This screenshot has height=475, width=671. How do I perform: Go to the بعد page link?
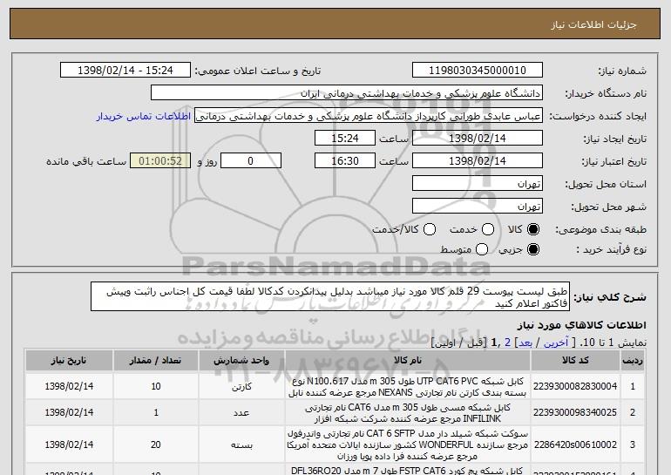click(x=525, y=343)
